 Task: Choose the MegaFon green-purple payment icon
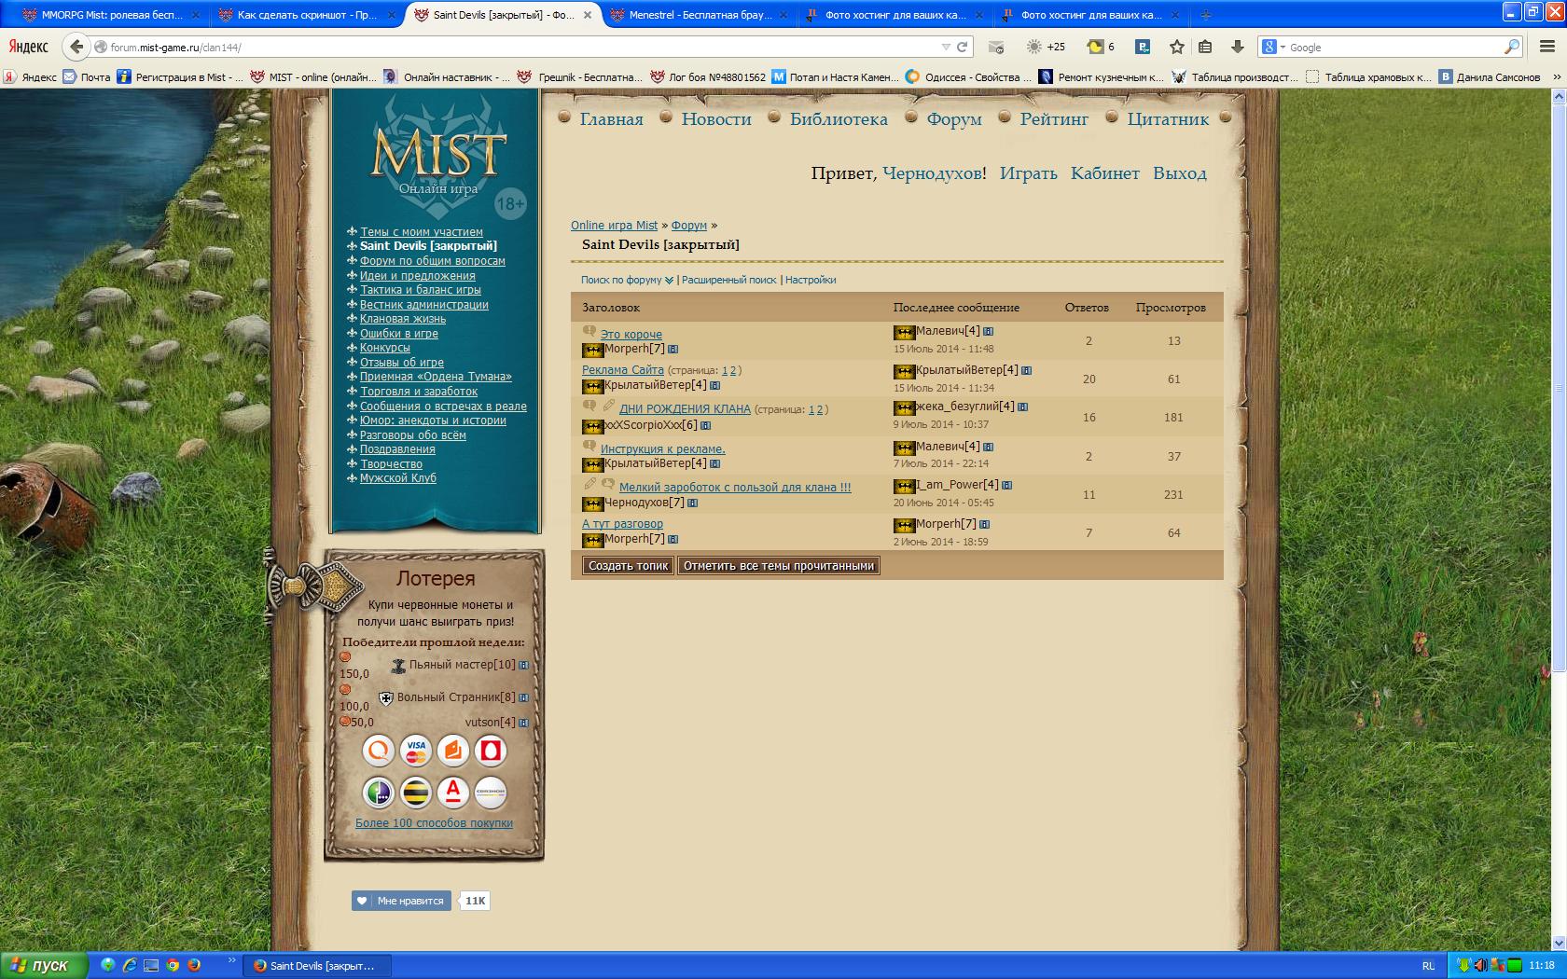[379, 793]
